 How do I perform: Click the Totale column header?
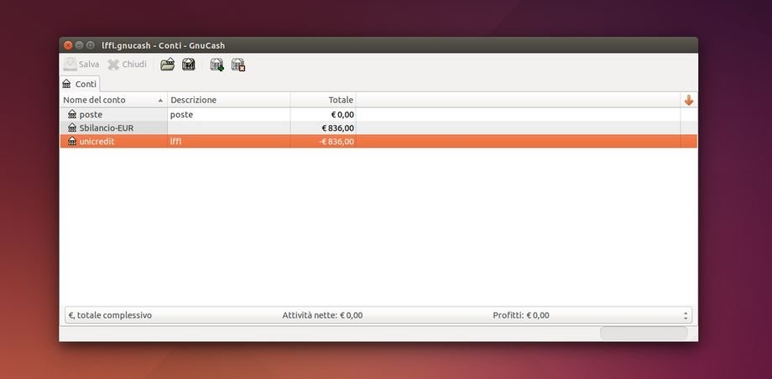(x=323, y=100)
